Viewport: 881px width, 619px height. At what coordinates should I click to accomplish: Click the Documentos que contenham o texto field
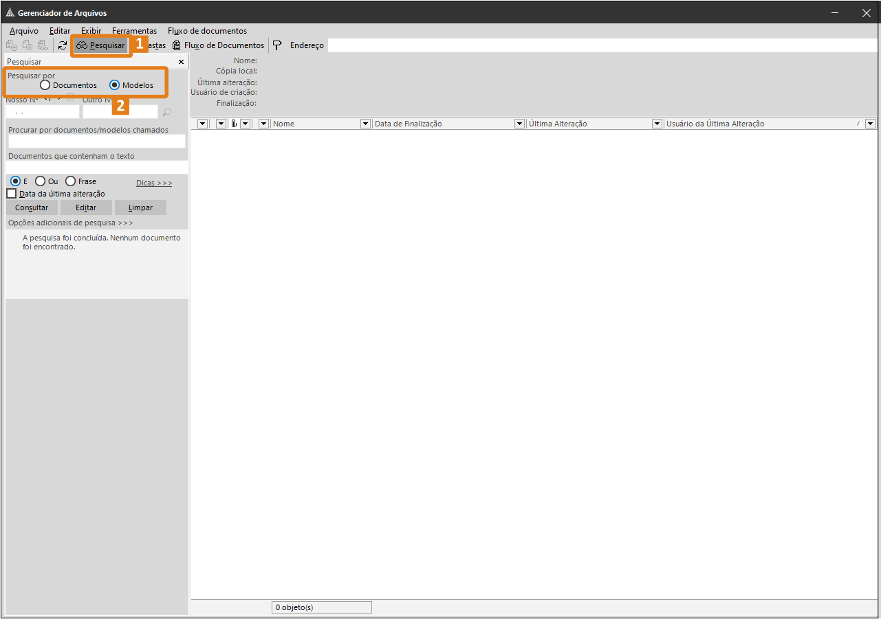click(x=97, y=167)
